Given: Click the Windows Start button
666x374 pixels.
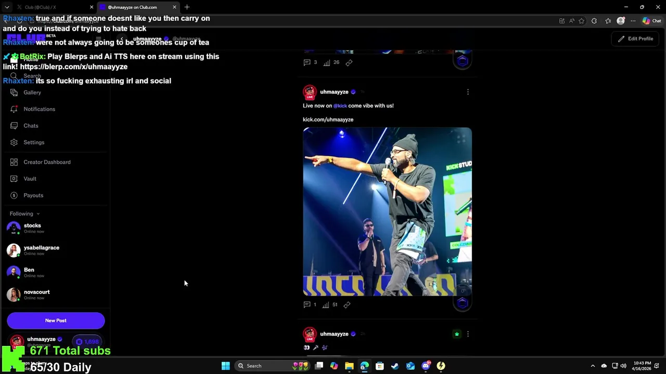Looking at the screenshot, I should coord(226,366).
